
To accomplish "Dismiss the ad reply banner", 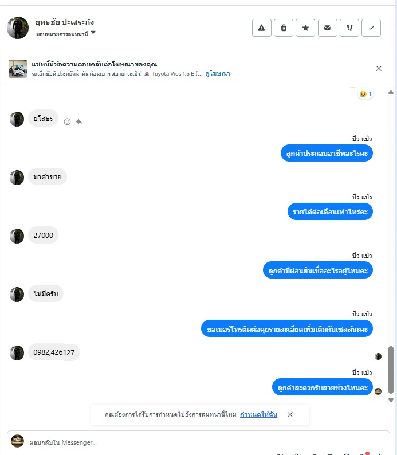I will tap(379, 69).
